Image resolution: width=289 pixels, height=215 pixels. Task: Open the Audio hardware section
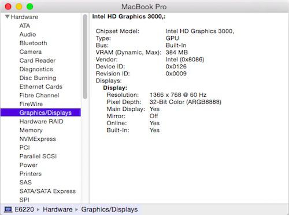pos(28,34)
